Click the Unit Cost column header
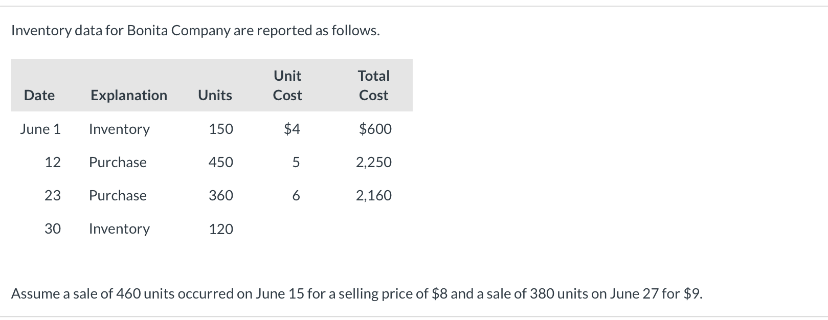Image resolution: width=828 pixels, height=320 pixels. pos(287,85)
